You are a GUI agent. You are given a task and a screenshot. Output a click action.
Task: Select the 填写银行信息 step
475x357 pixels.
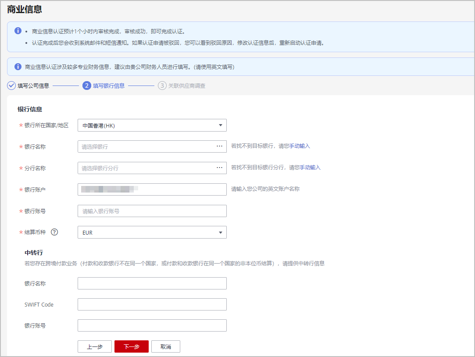[x=109, y=86]
